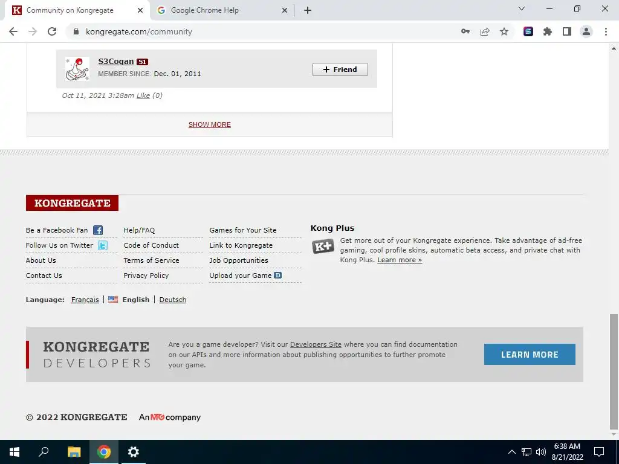Reload the Kongregate page

point(52,31)
